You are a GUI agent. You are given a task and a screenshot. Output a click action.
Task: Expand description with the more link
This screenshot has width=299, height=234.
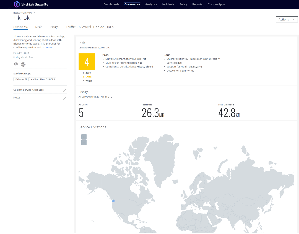49,47
